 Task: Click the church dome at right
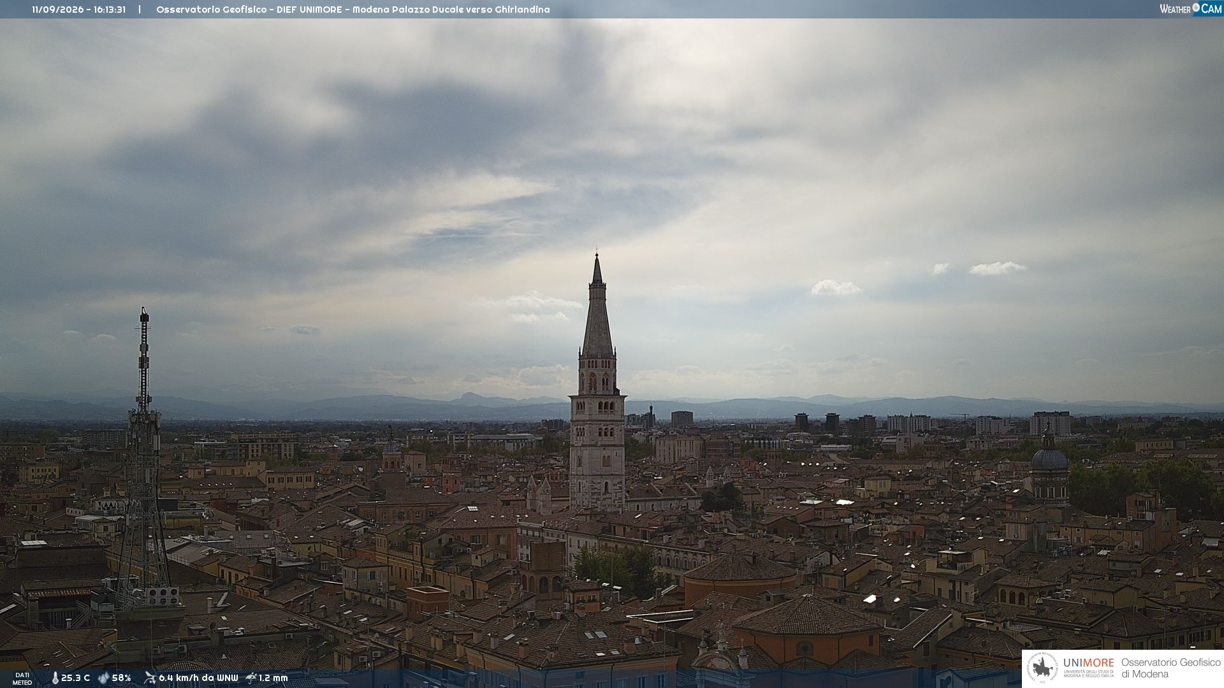1049,457
